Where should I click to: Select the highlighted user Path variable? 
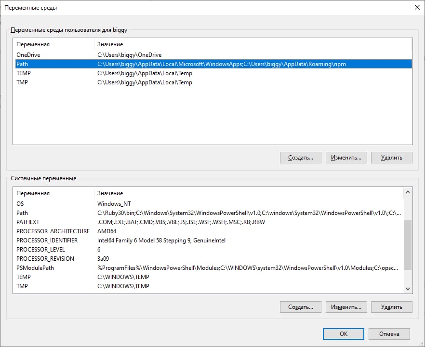(x=212, y=64)
